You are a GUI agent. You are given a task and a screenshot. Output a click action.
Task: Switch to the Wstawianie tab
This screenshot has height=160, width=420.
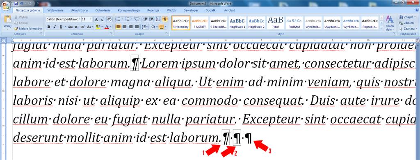click(55, 10)
